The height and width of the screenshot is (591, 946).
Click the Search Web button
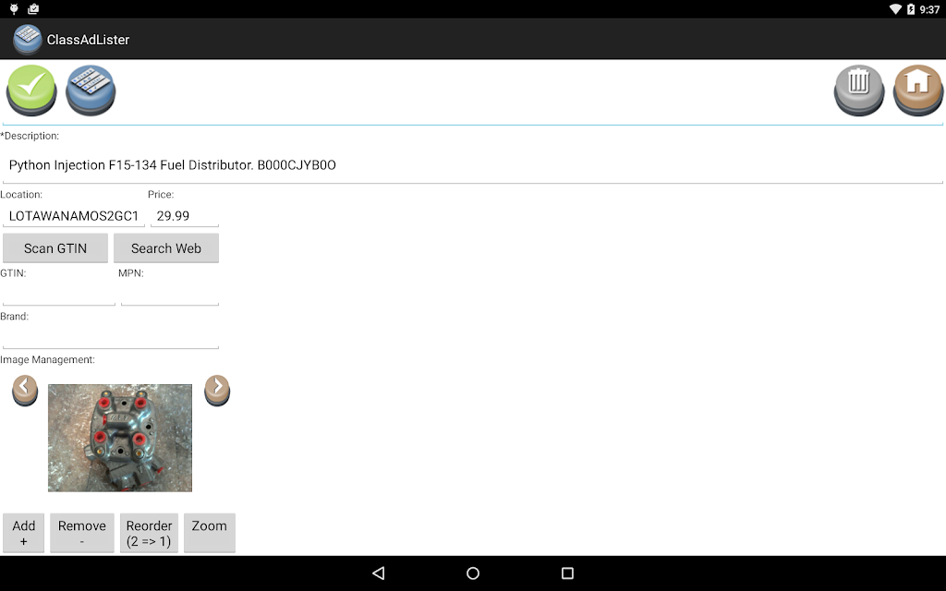(x=166, y=248)
